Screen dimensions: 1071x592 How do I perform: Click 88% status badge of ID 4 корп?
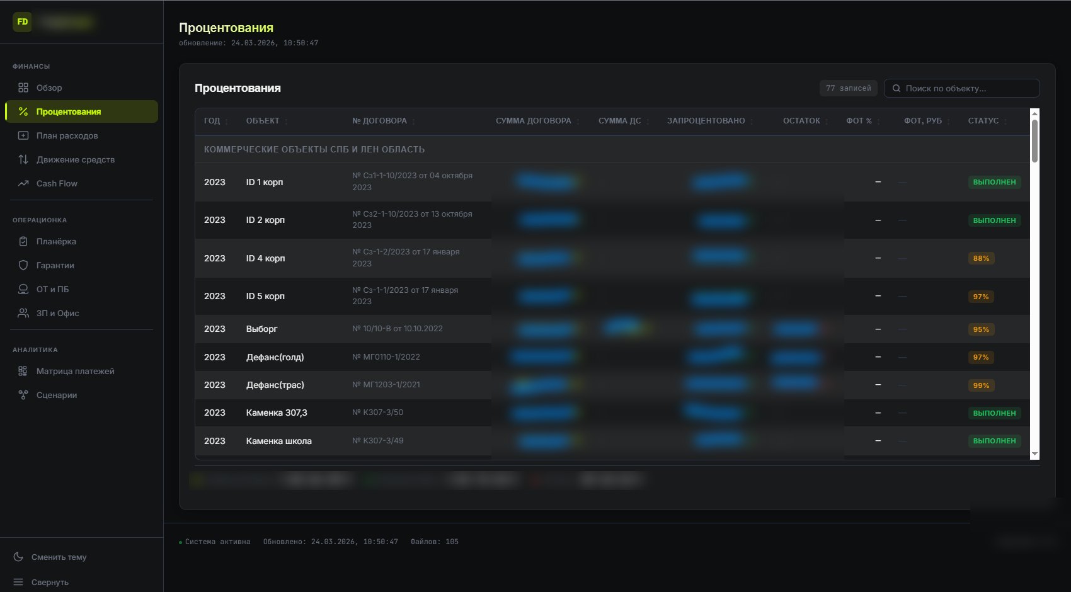click(x=981, y=258)
